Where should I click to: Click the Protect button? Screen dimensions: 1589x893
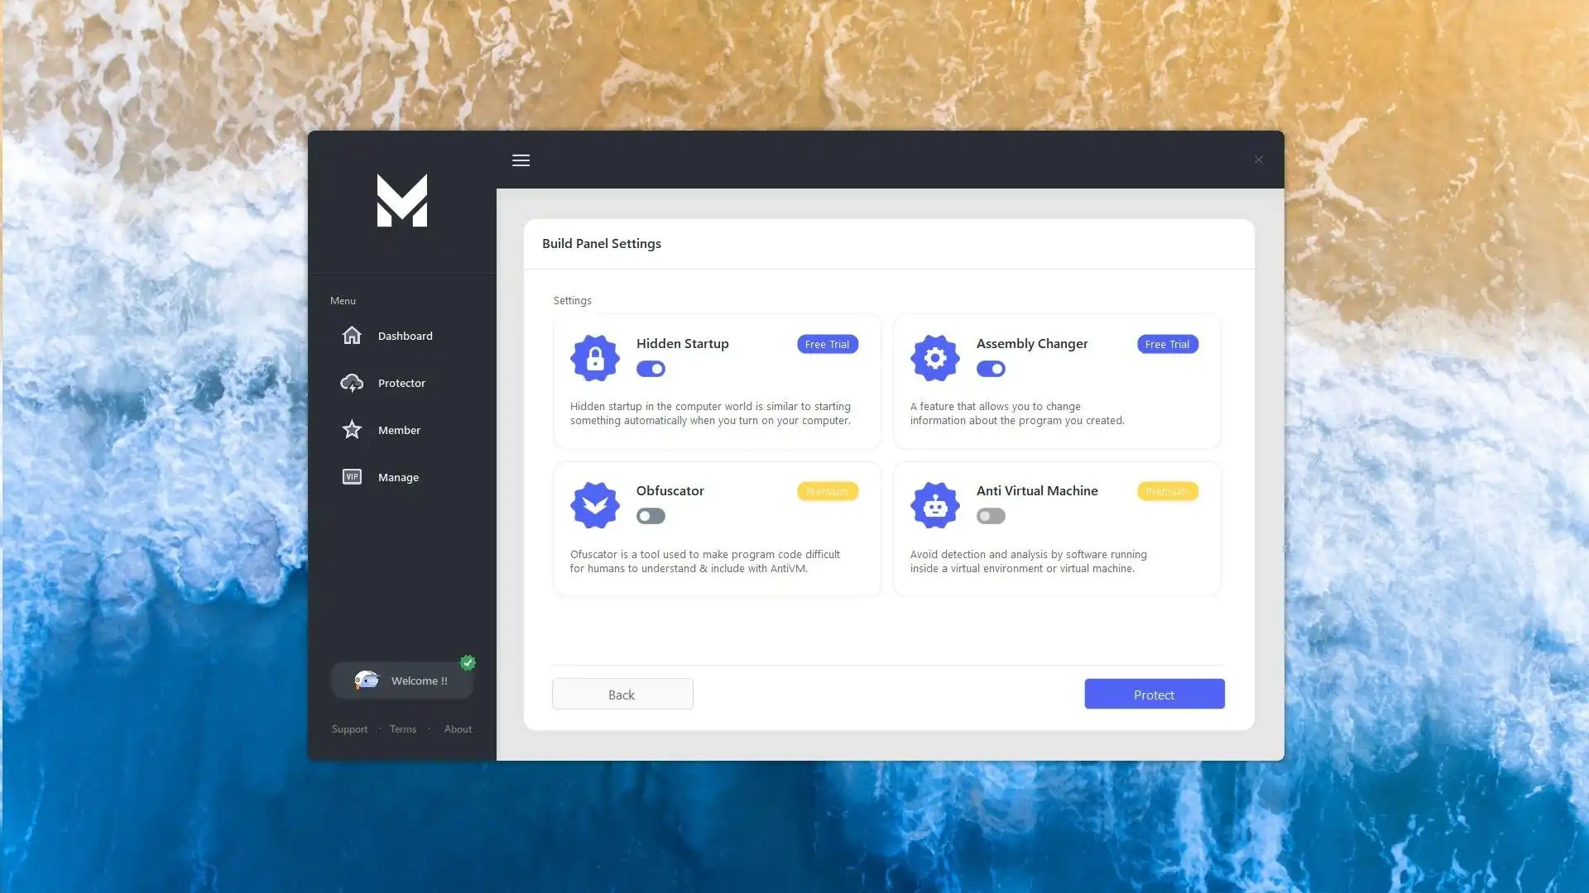pyautogui.click(x=1154, y=695)
